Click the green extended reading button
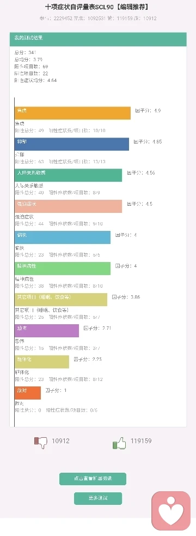The image size is (196, 536). (x=93, y=479)
